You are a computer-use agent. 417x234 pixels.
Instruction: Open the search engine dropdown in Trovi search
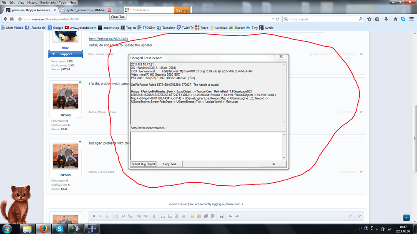tap(287, 19)
